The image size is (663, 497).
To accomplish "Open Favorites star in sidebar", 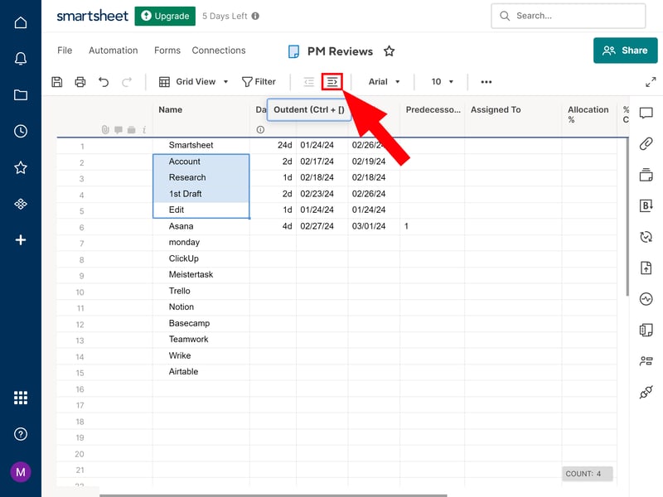I will pyautogui.click(x=20, y=167).
